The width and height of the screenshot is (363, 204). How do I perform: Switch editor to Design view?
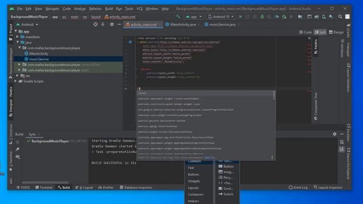[x=336, y=32]
